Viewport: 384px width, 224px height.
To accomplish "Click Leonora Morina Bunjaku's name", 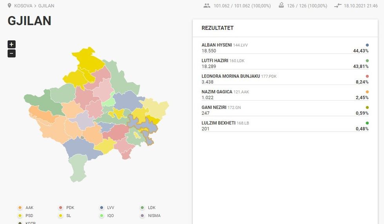I will tap(230, 76).
